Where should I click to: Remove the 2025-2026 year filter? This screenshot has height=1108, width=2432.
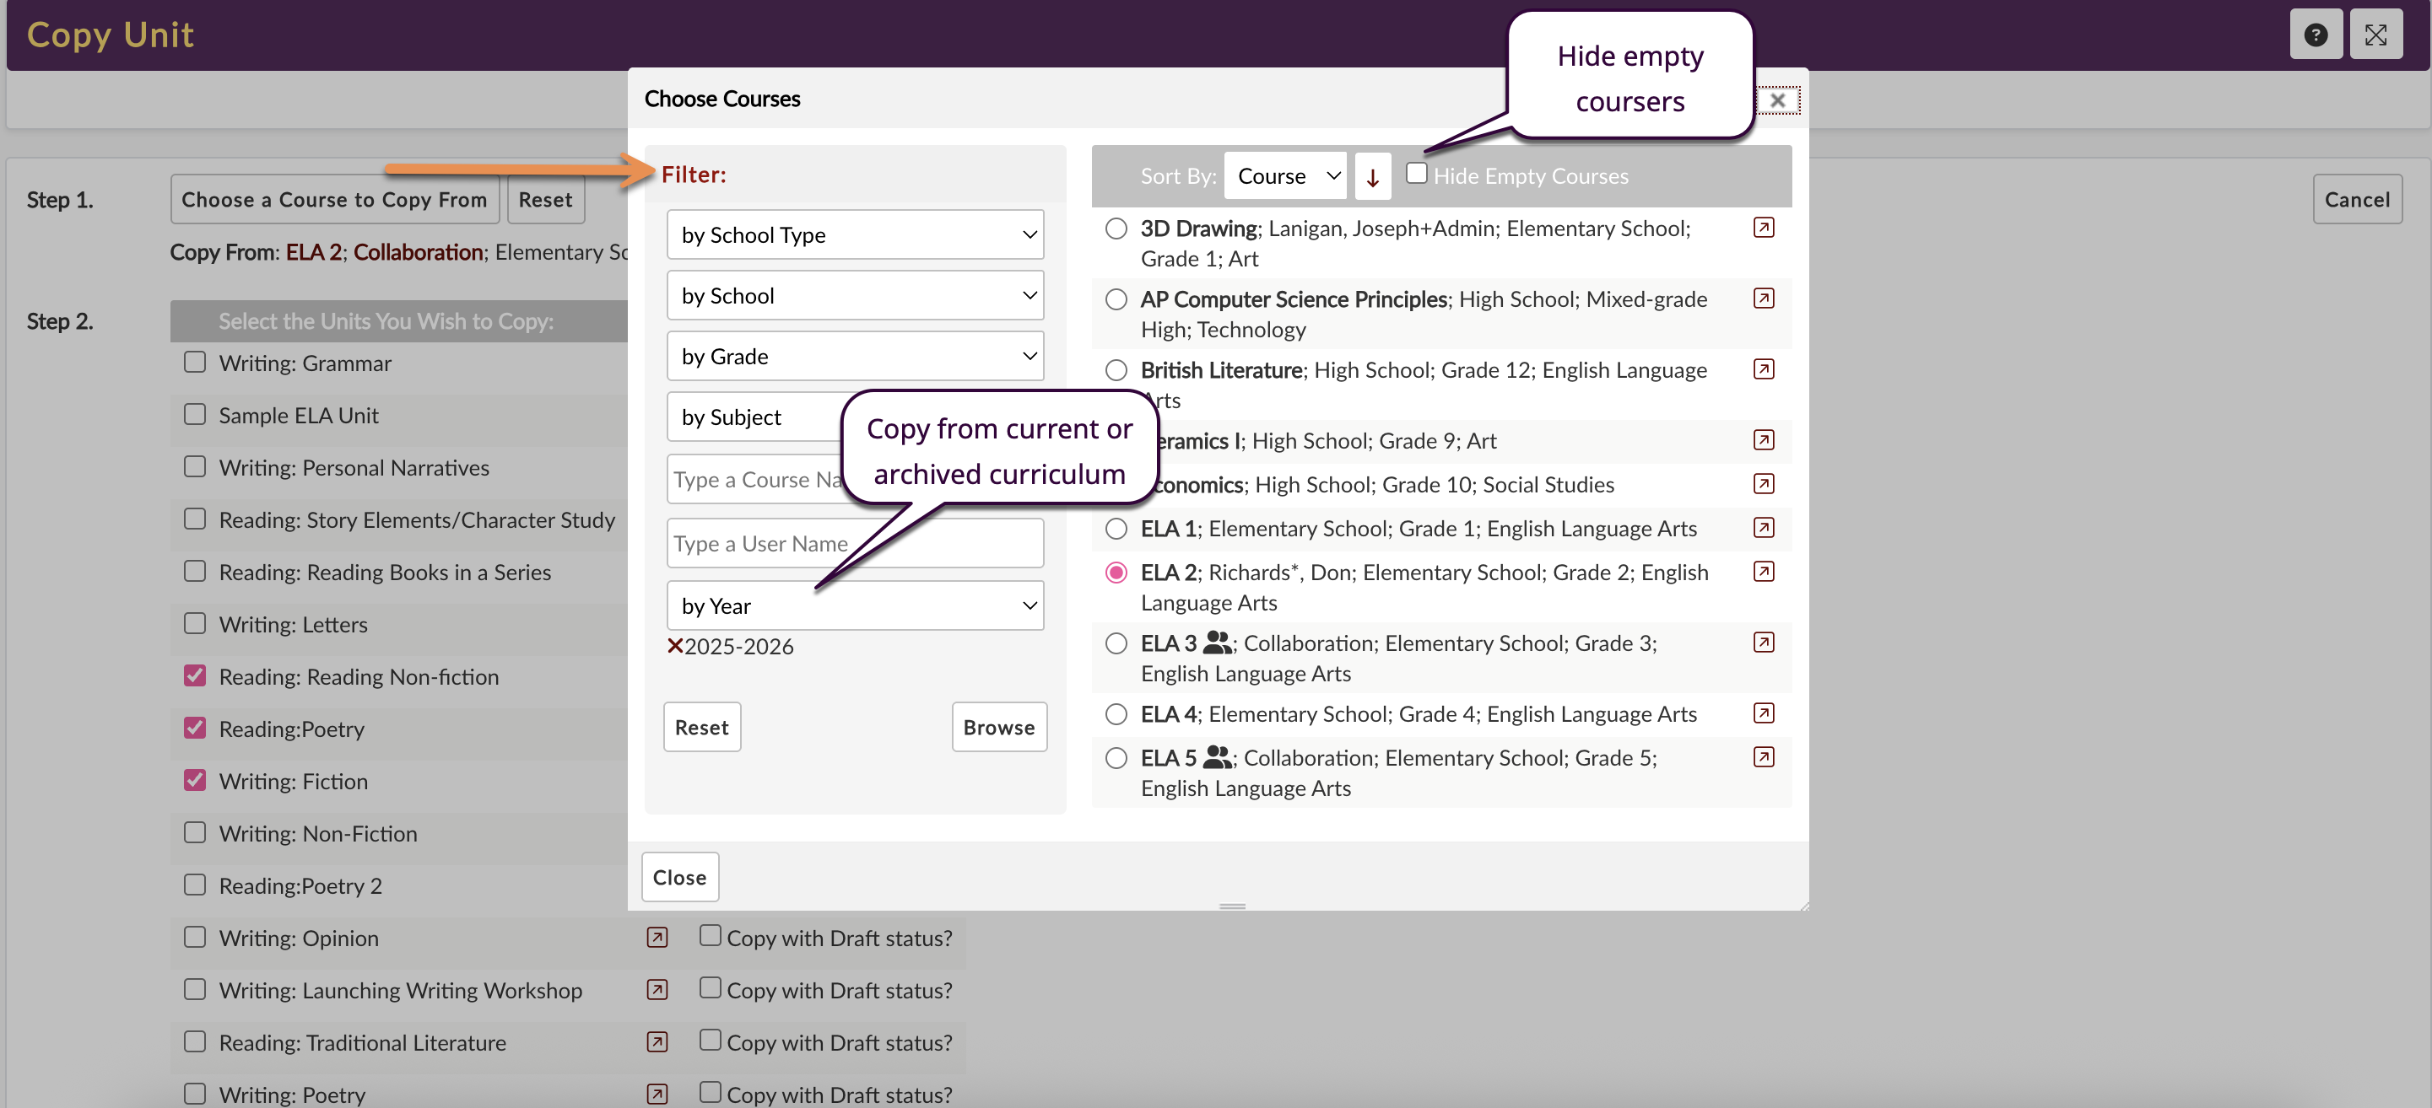point(675,646)
